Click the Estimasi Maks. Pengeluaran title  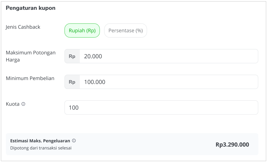[40, 141]
